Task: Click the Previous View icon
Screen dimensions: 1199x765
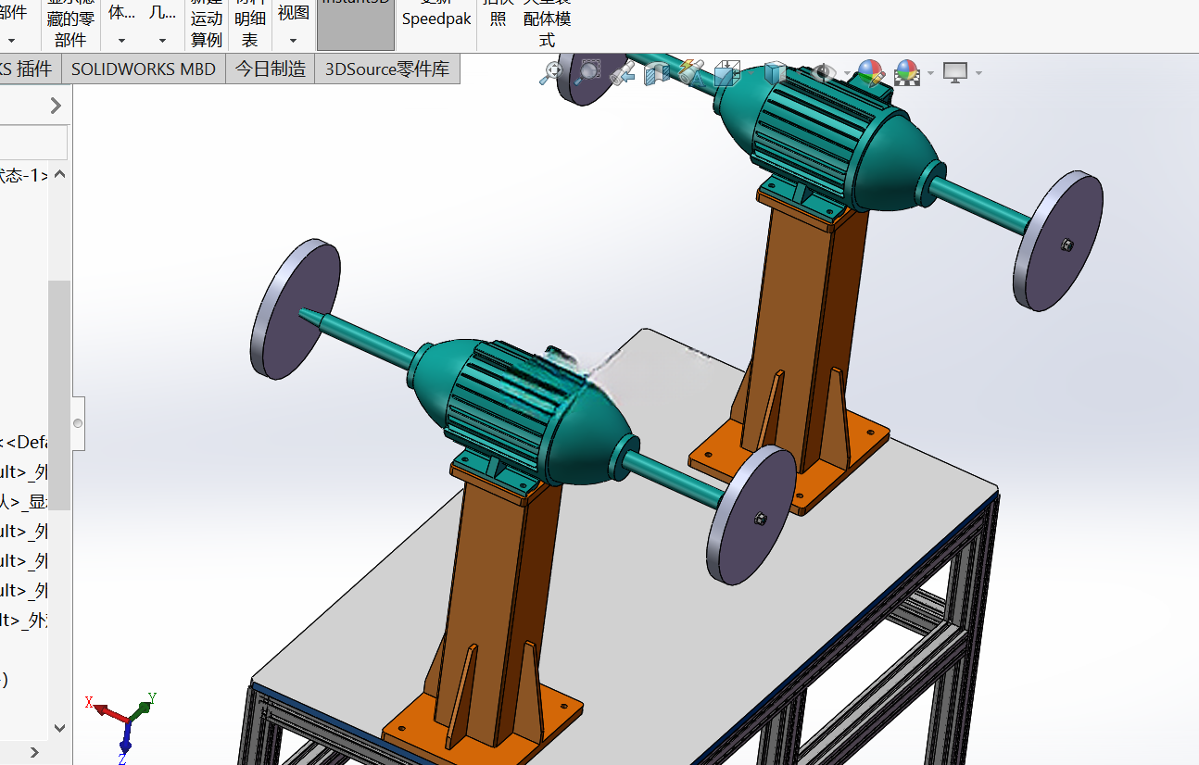Action: coord(623,72)
